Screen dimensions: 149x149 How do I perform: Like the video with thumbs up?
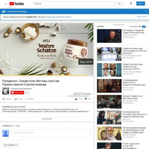click(x=76, y=99)
